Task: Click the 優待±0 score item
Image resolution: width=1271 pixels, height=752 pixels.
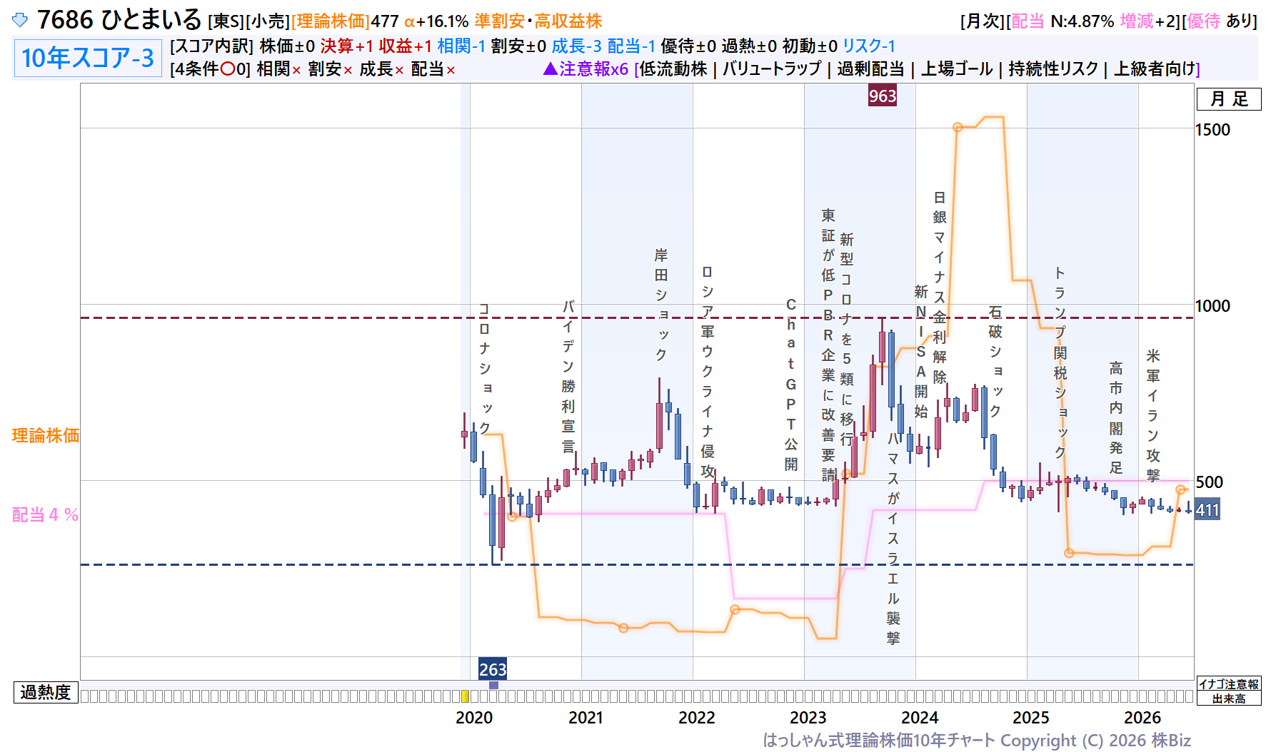Action: coord(688,46)
